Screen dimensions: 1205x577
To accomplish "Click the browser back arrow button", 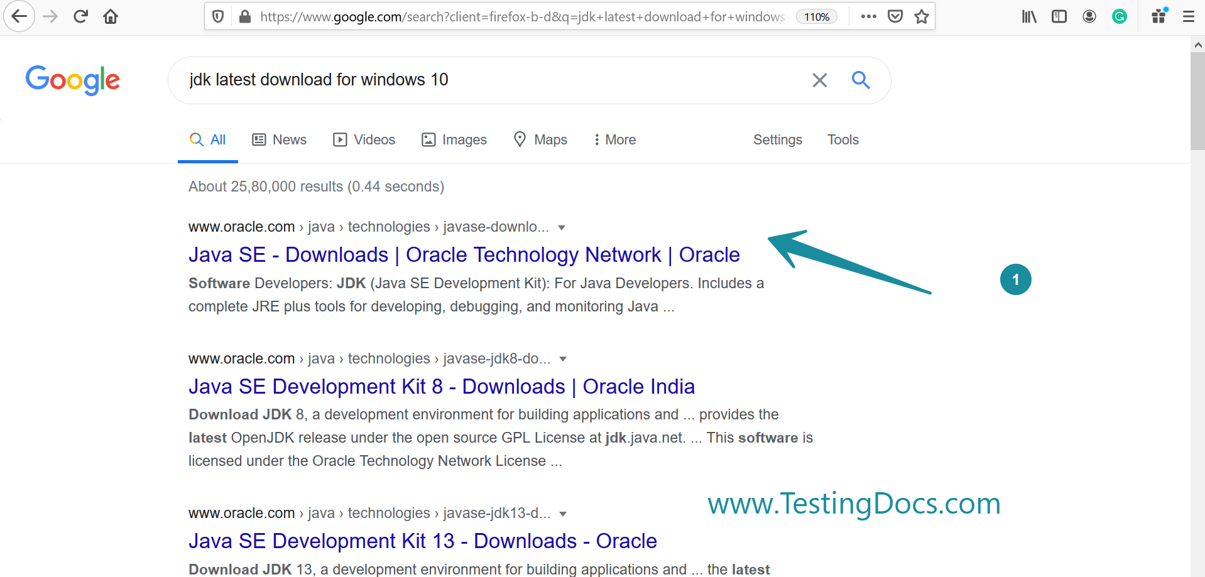I will (19, 16).
